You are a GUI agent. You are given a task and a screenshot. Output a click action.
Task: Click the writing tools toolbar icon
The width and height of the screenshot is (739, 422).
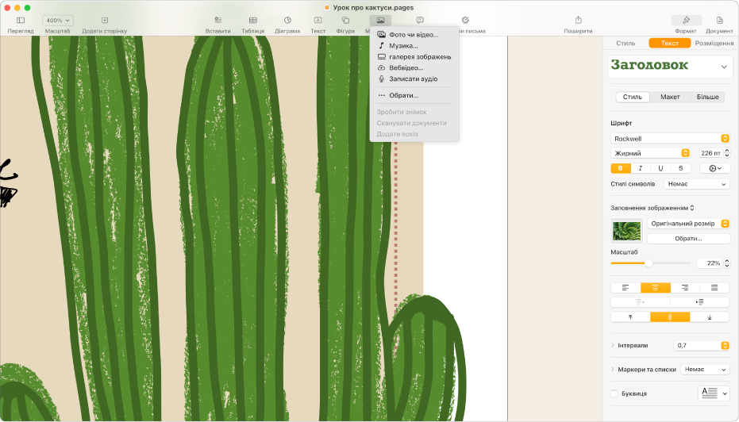pos(466,21)
